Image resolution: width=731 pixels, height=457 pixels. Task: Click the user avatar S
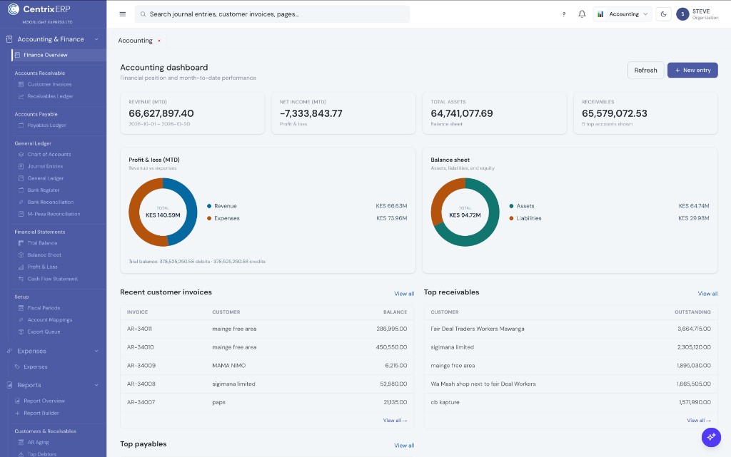(x=682, y=14)
